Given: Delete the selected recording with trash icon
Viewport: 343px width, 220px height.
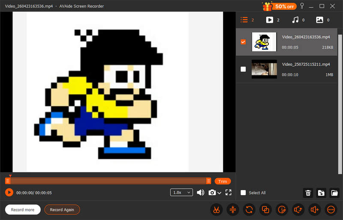Looking at the screenshot, I should (x=308, y=193).
